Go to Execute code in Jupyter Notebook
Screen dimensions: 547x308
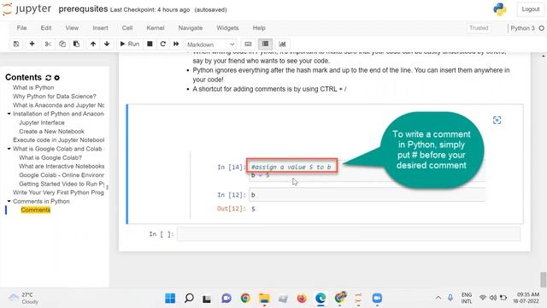pyautogui.click(x=59, y=140)
